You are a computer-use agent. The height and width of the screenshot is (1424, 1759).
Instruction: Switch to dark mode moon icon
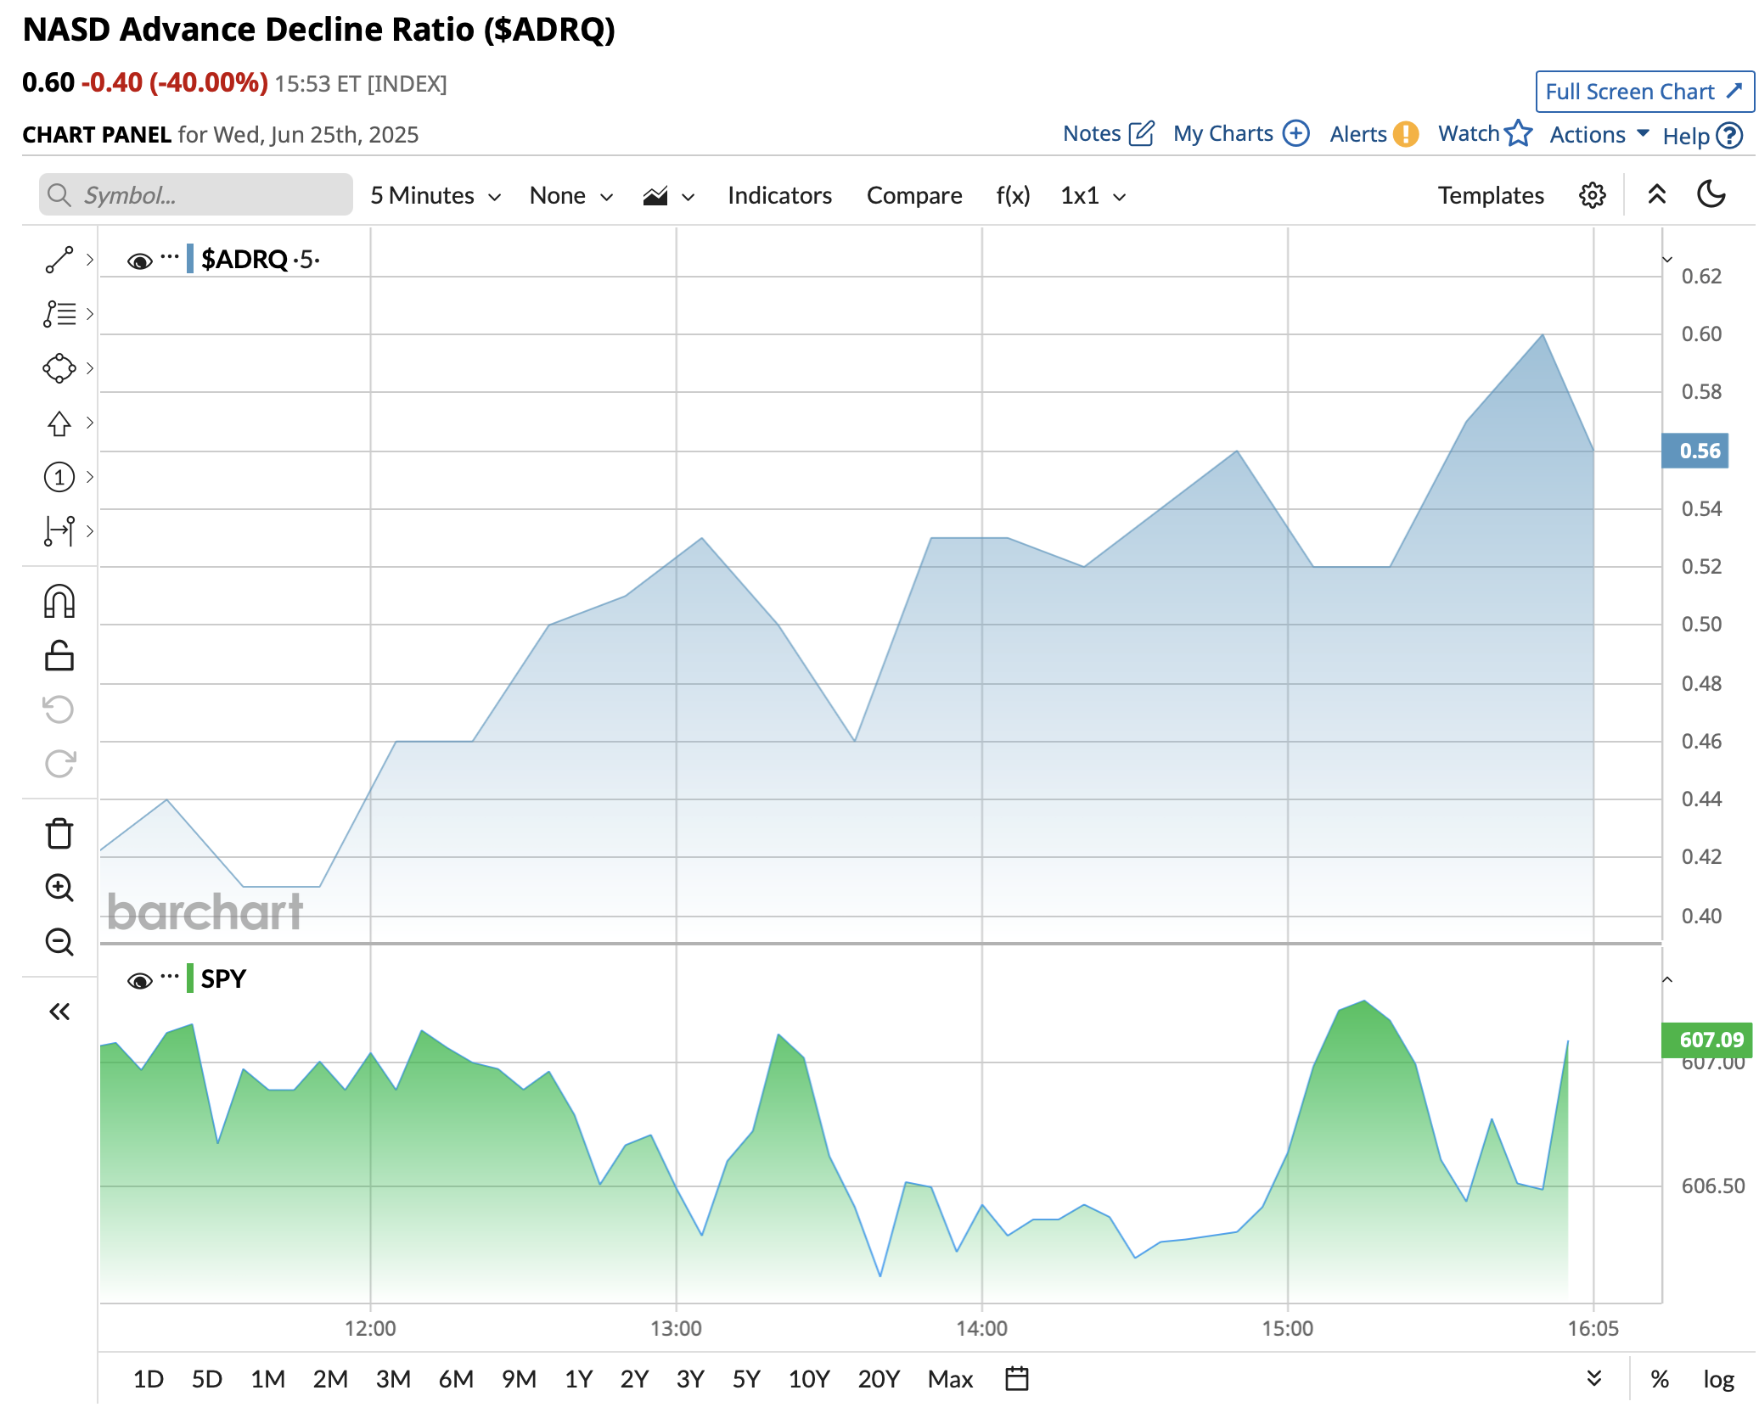point(1711,195)
